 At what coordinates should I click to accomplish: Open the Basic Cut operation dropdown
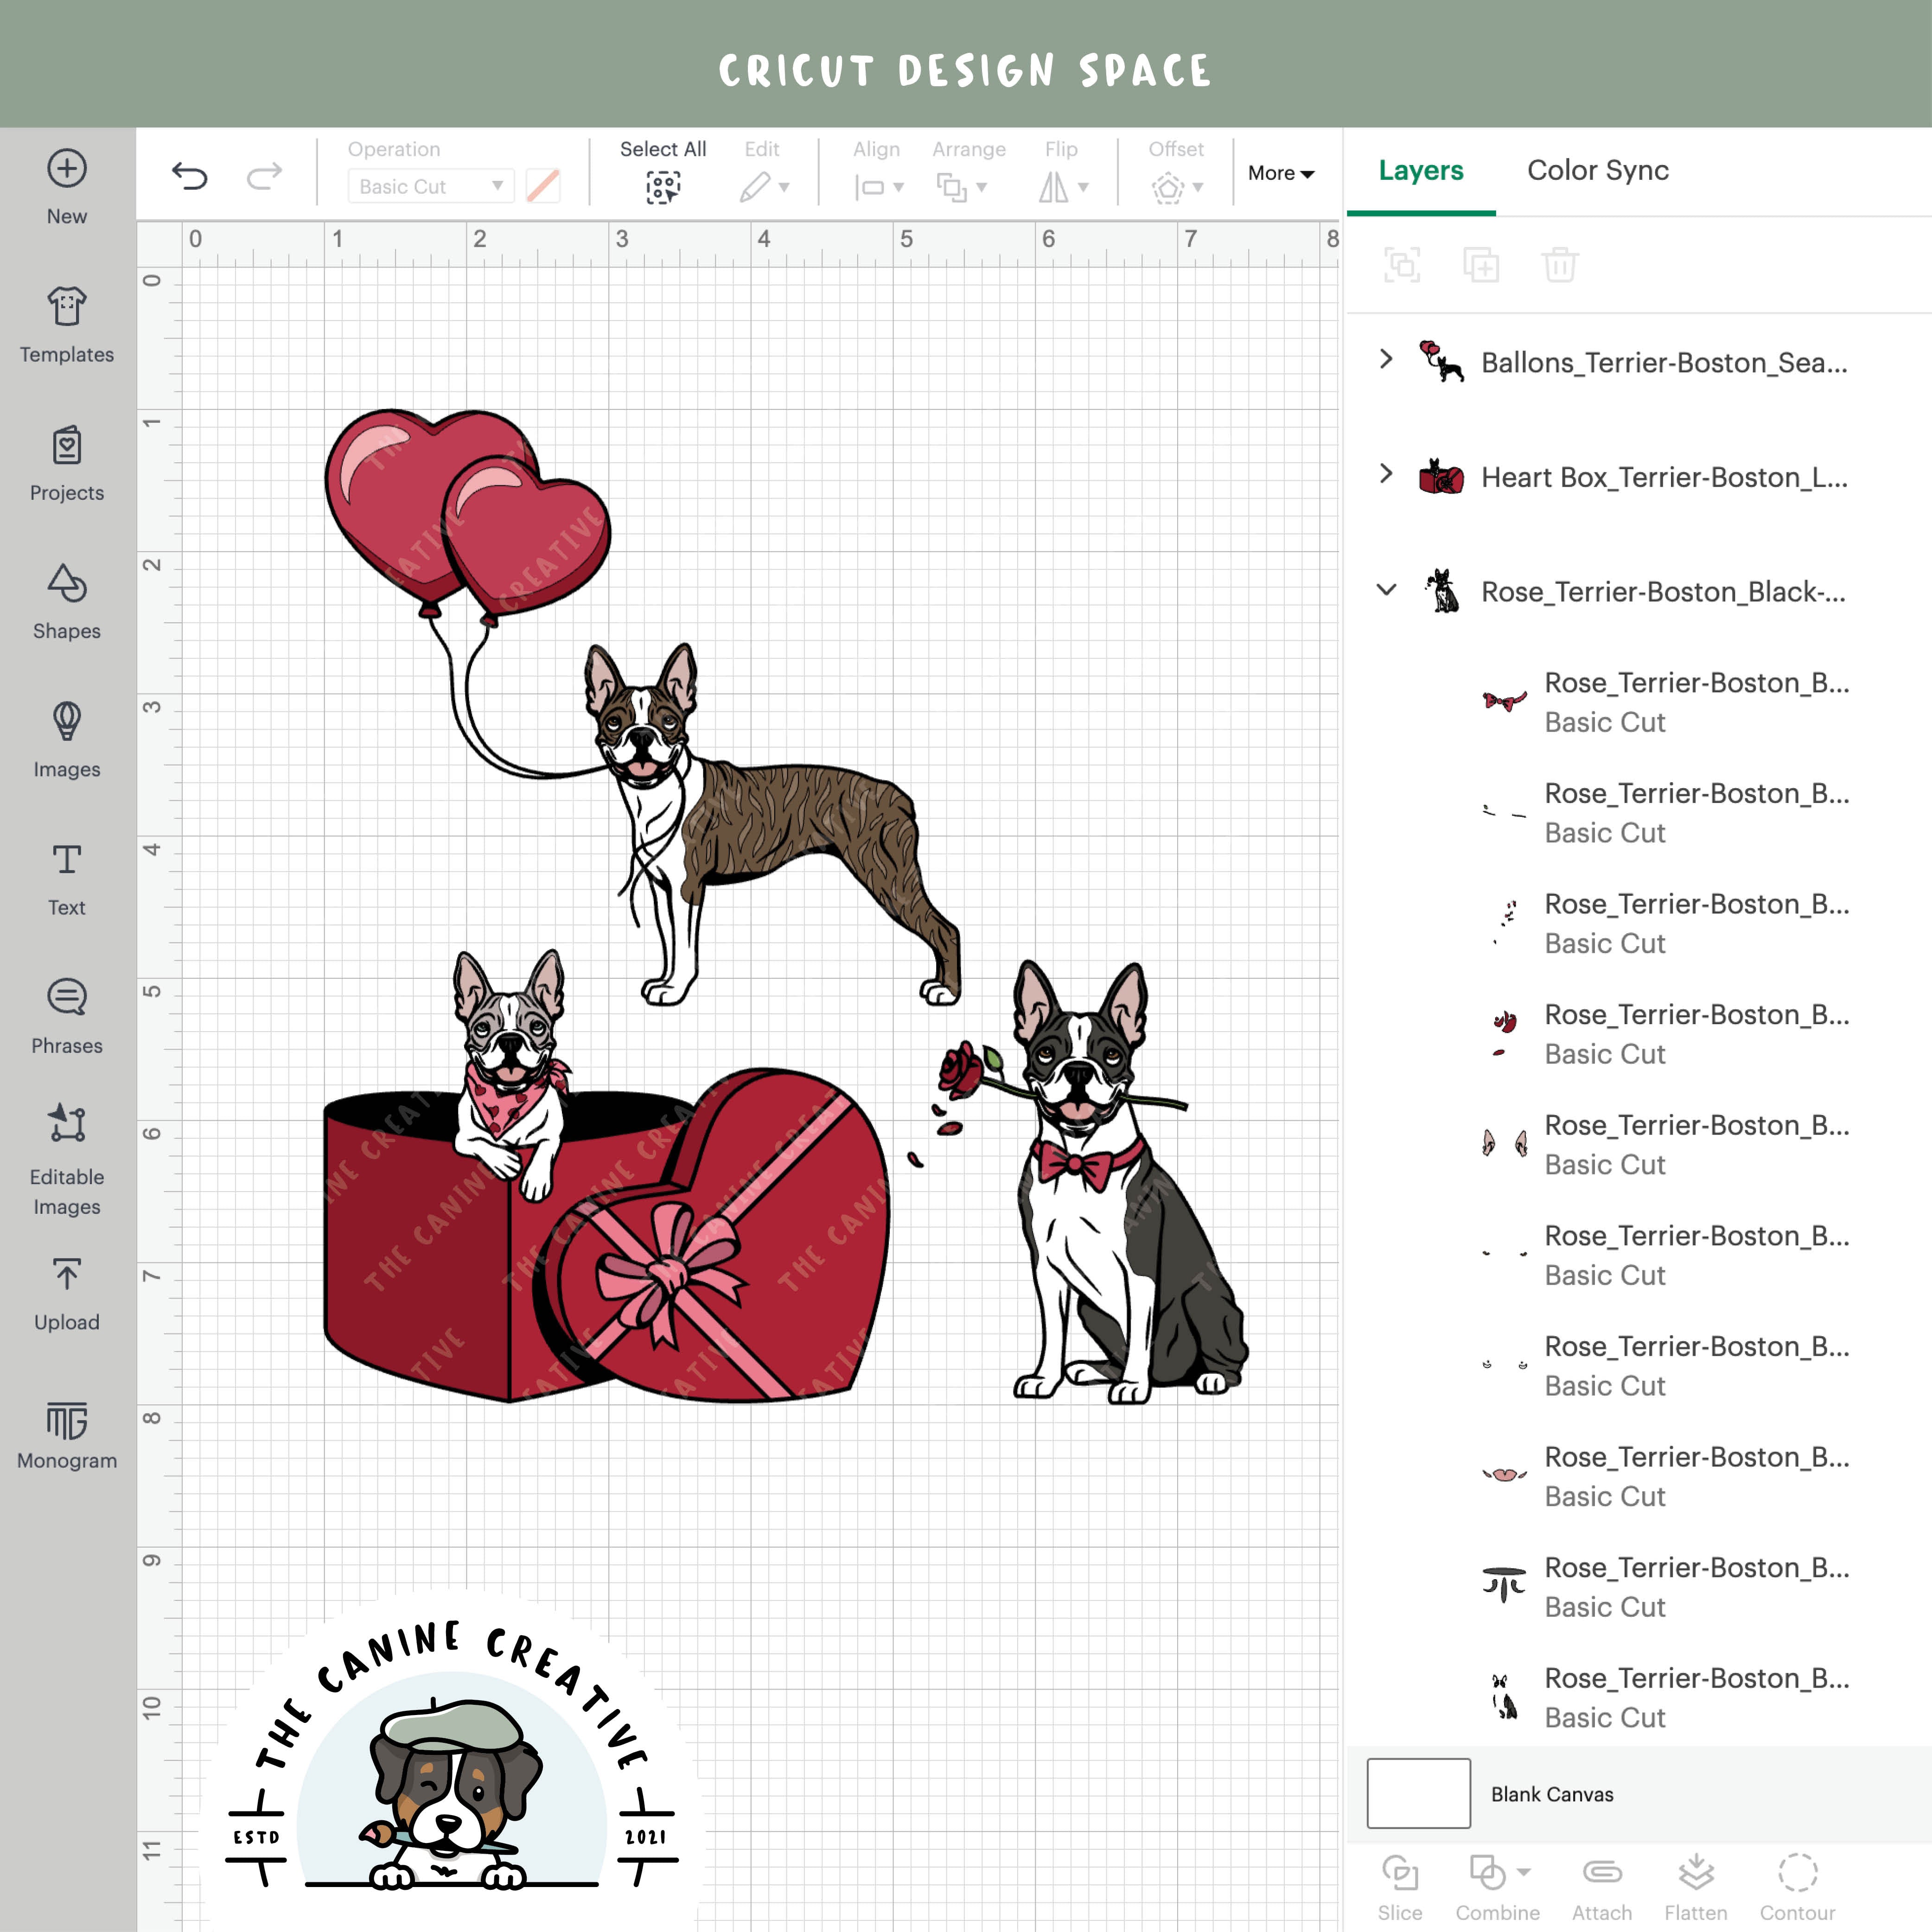pyautogui.click(x=430, y=186)
